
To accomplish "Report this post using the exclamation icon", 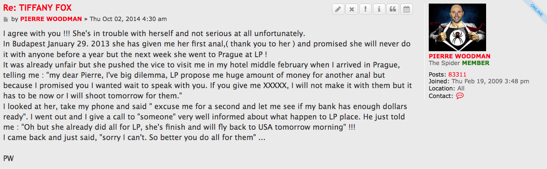I will [x=365, y=10].
